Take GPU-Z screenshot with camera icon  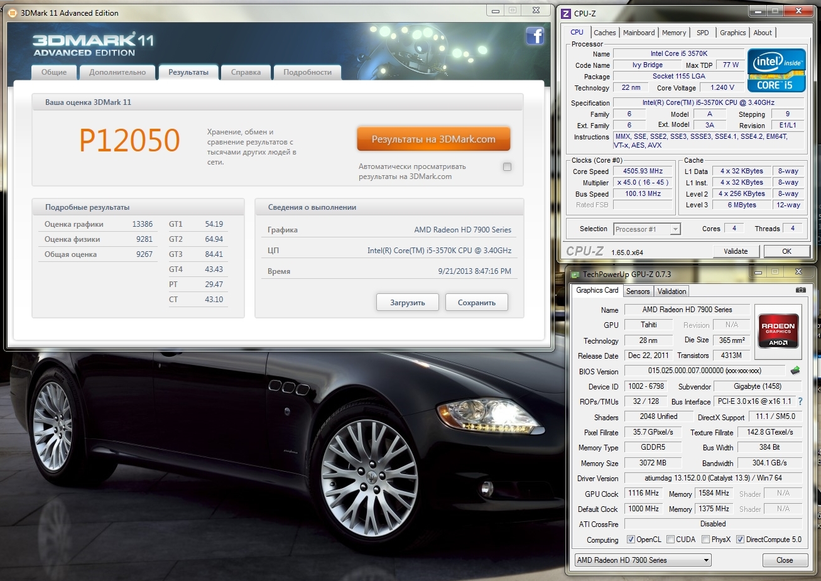pos(800,290)
